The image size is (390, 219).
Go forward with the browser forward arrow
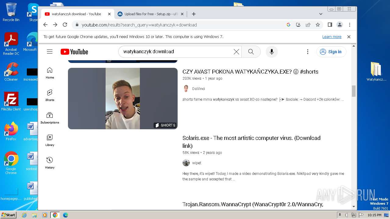tap(55, 25)
